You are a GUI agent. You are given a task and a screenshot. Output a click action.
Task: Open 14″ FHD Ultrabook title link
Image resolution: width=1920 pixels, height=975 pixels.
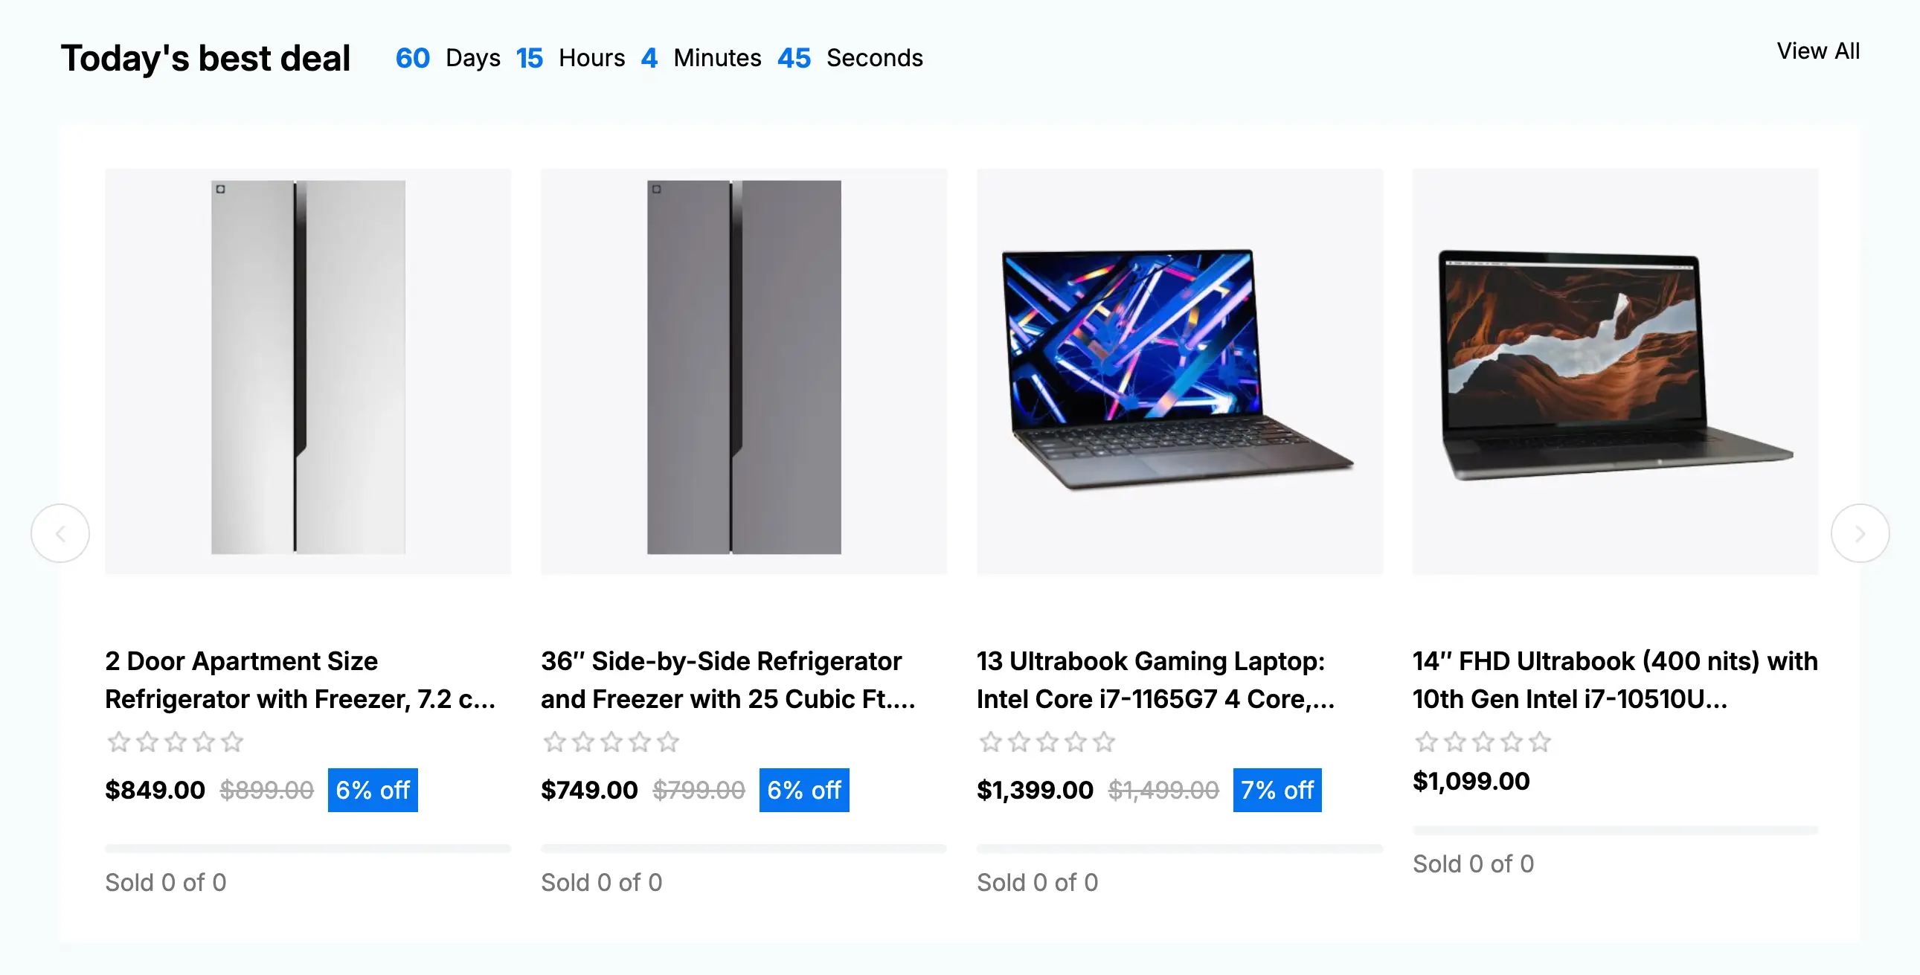(1615, 680)
